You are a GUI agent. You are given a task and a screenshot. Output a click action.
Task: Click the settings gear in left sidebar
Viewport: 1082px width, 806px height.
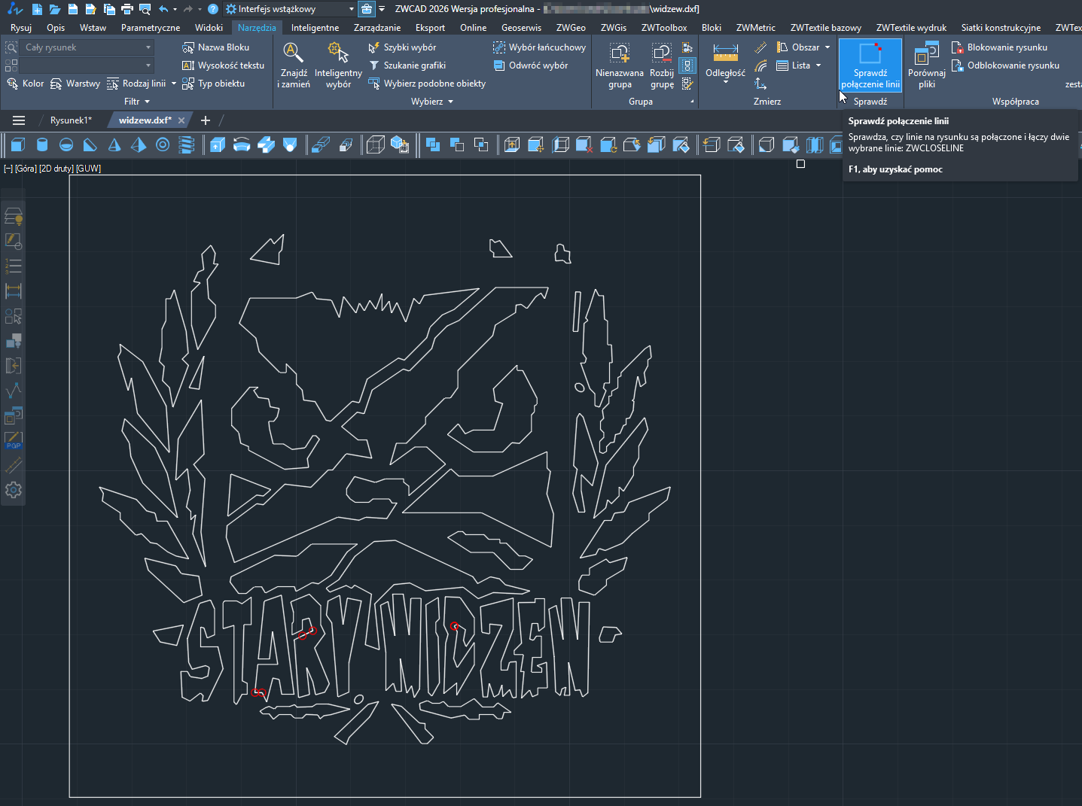pos(14,490)
